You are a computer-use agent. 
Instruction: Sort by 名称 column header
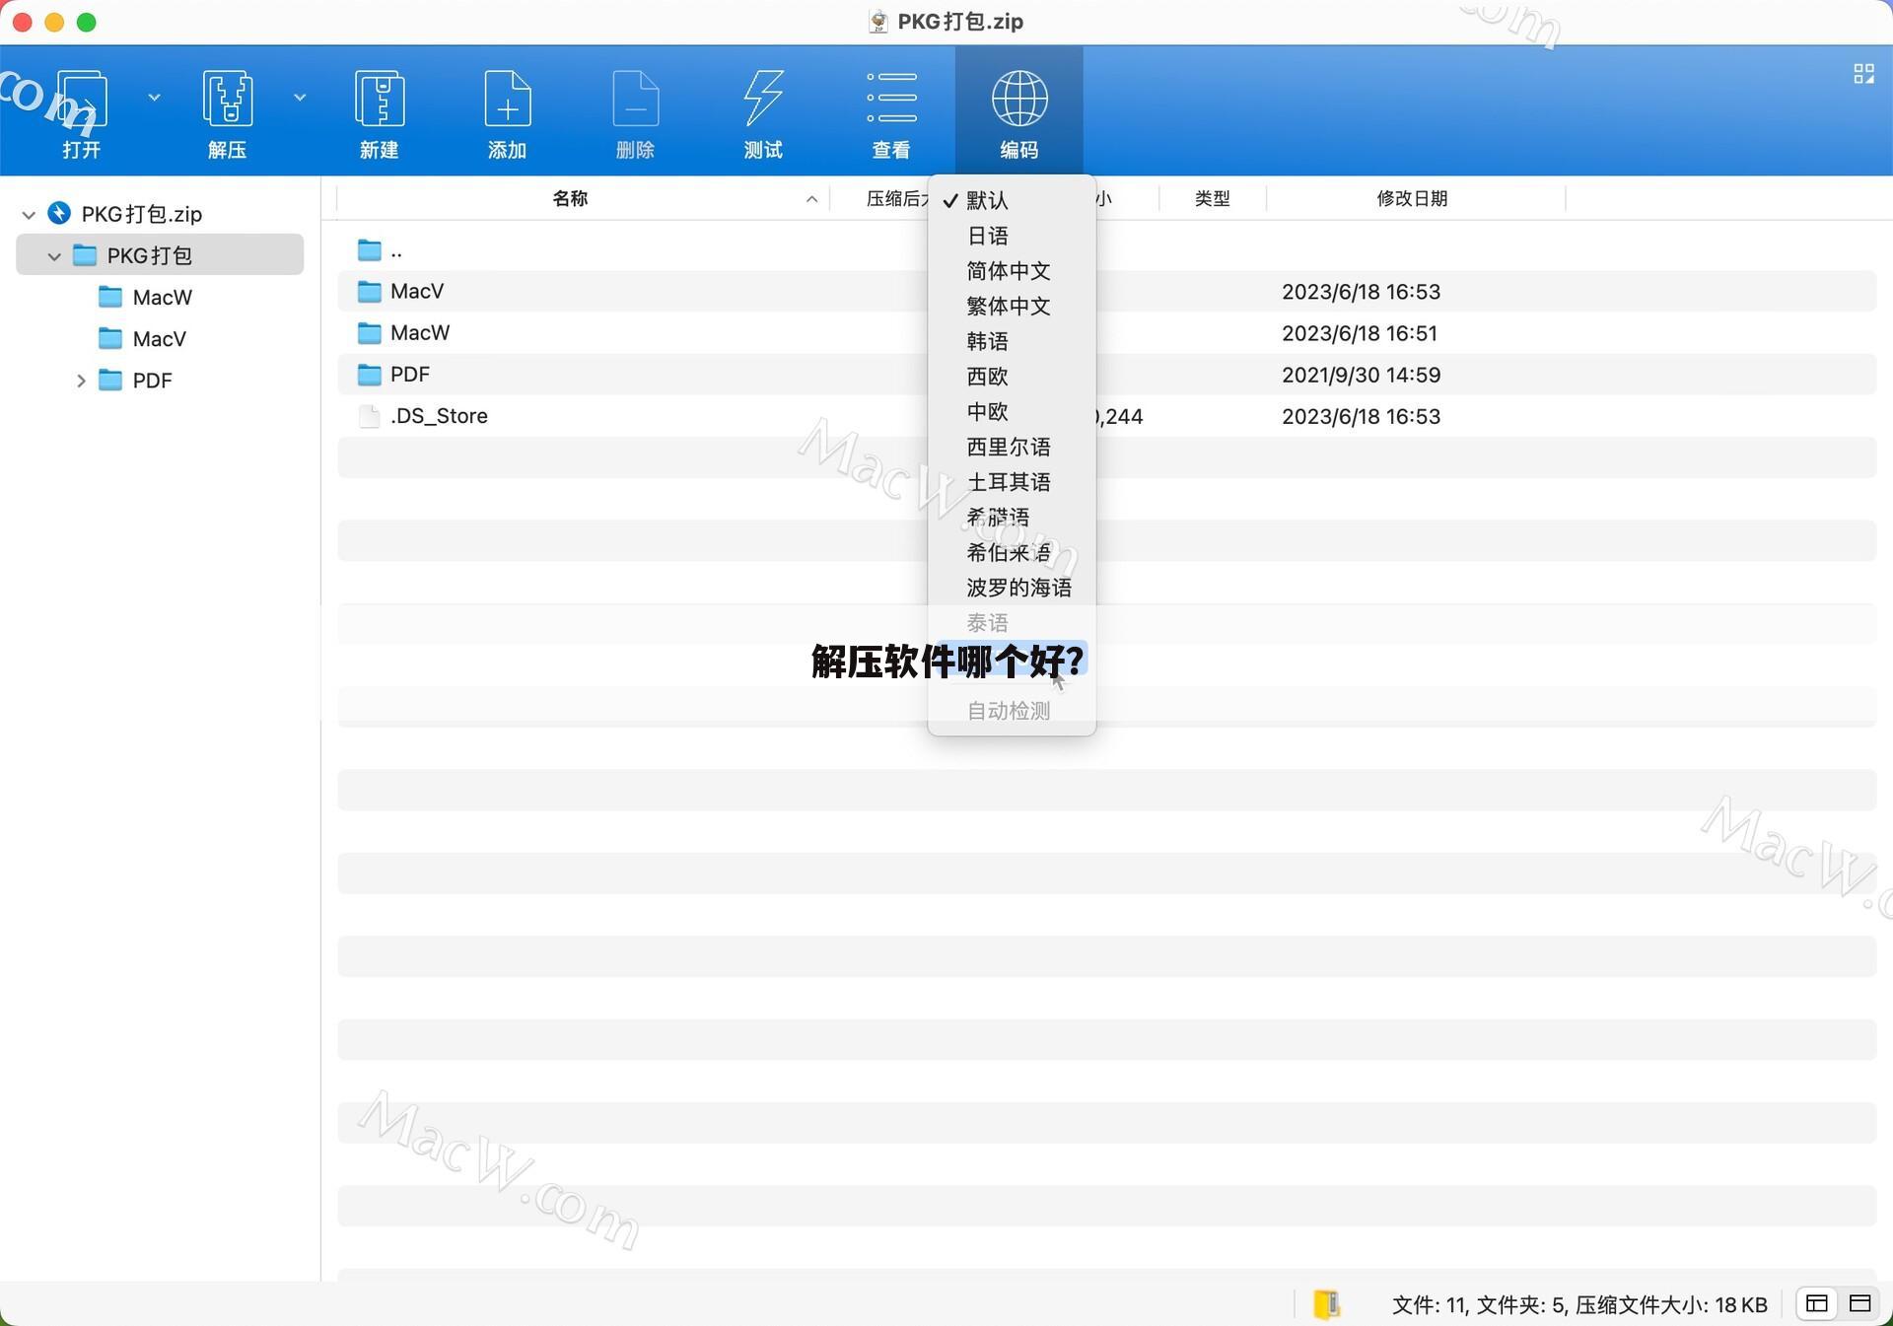click(x=570, y=198)
